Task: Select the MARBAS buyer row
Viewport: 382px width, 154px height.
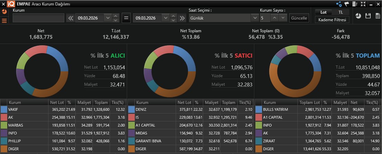Action: [x=63, y=125]
